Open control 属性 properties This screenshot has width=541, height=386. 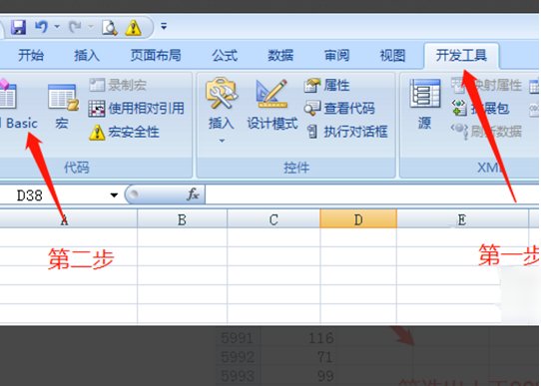click(x=327, y=85)
